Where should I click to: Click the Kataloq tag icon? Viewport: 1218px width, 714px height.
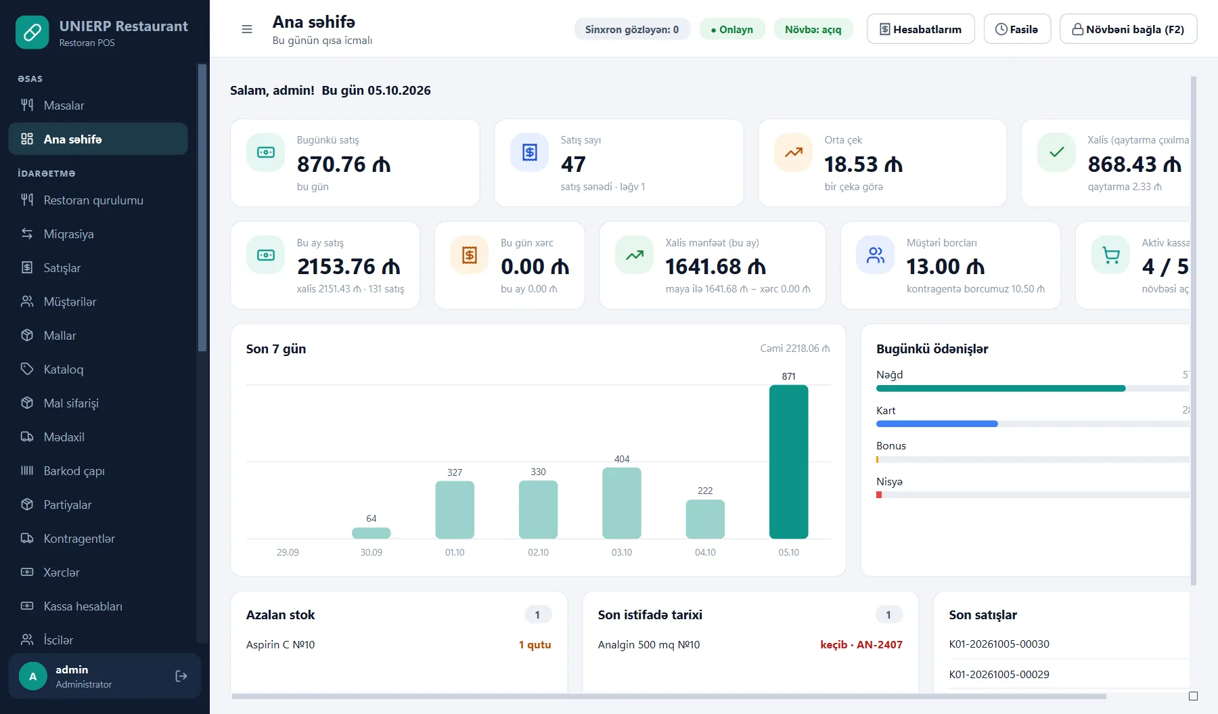point(27,369)
